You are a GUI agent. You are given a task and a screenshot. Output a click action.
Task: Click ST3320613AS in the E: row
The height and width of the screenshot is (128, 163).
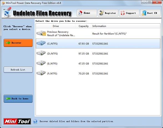(100, 64)
